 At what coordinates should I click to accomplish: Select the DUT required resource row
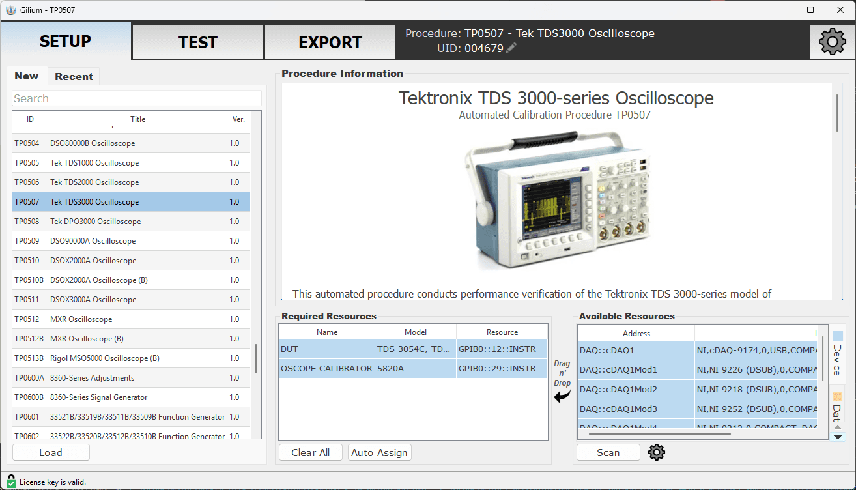[x=413, y=349]
